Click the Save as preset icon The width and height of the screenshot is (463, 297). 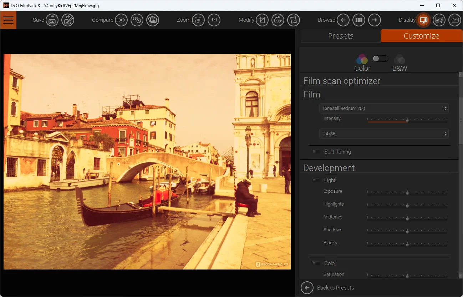pos(68,20)
